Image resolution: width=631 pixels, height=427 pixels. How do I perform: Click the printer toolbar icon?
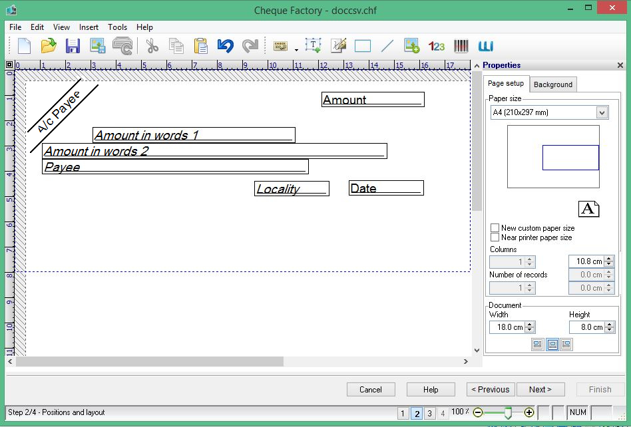pyautogui.click(x=122, y=46)
